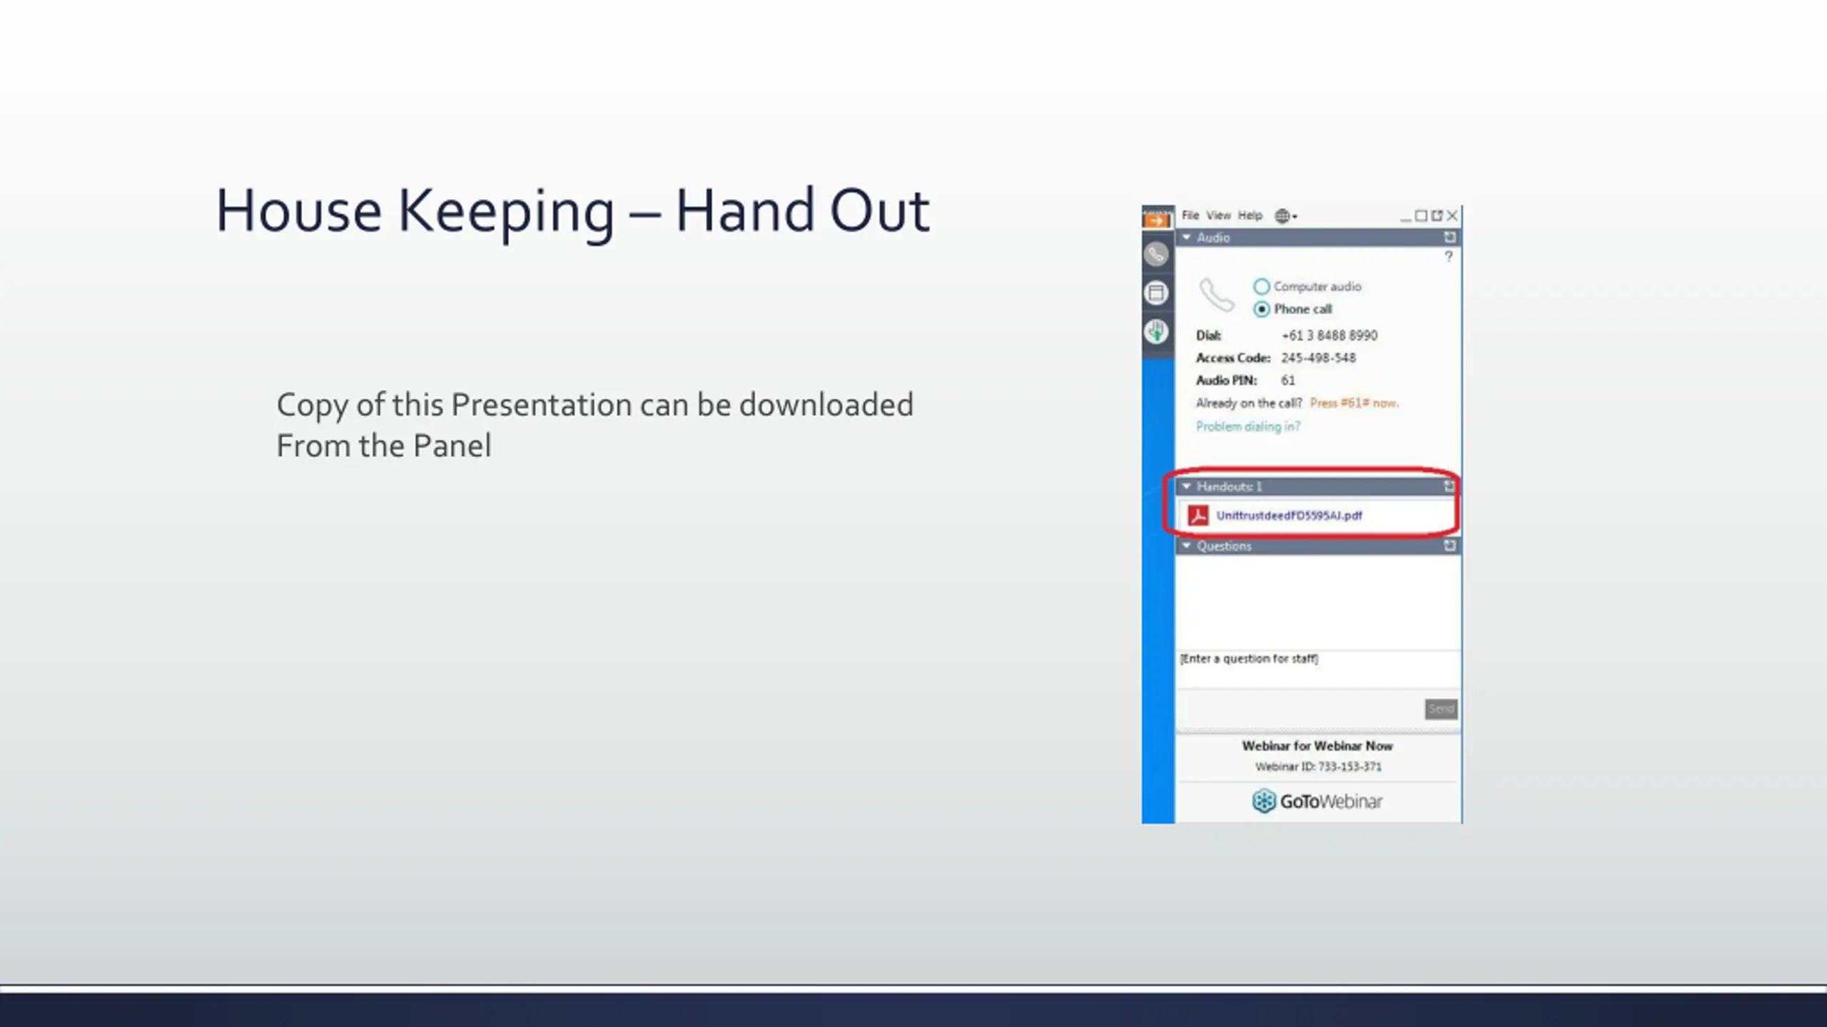The height and width of the screenshot is (1027, 1827).
Task: Open the screen view sidebar icon
Action: point(1156,293)
